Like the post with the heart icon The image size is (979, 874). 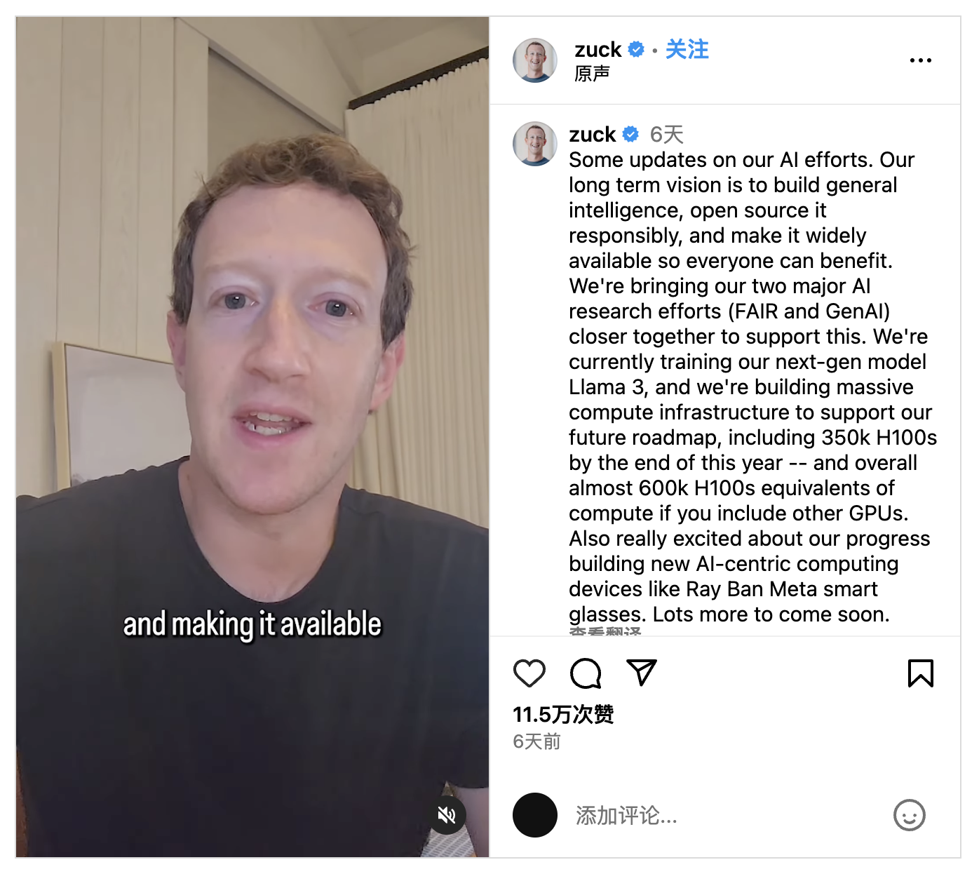click(x=529, y=673)
